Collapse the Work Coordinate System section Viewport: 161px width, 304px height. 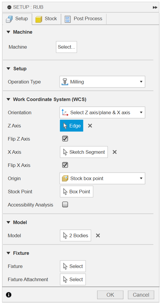[8, 100]
